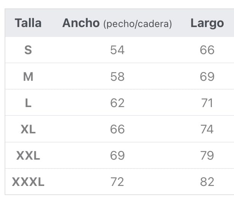The width and height of the screenshot is (234, 213).
Task: Select the M size row label
Action: click(28, 77)
